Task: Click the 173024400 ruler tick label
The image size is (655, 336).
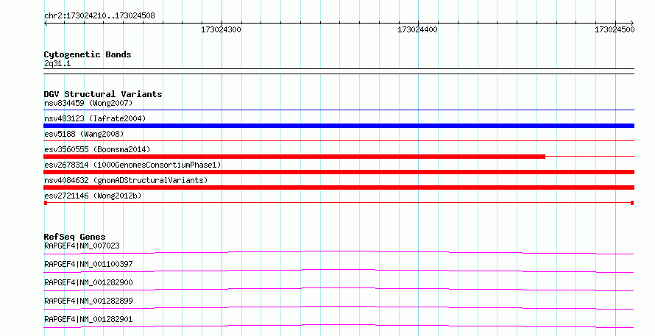Action: pos(417,29)
